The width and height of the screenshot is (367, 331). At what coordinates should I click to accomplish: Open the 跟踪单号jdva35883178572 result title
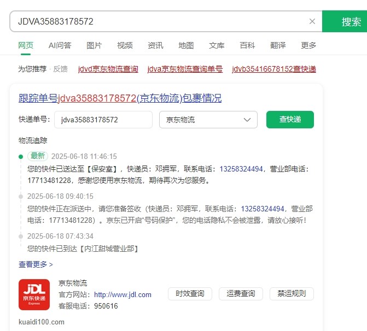click(x=120, y=98)
